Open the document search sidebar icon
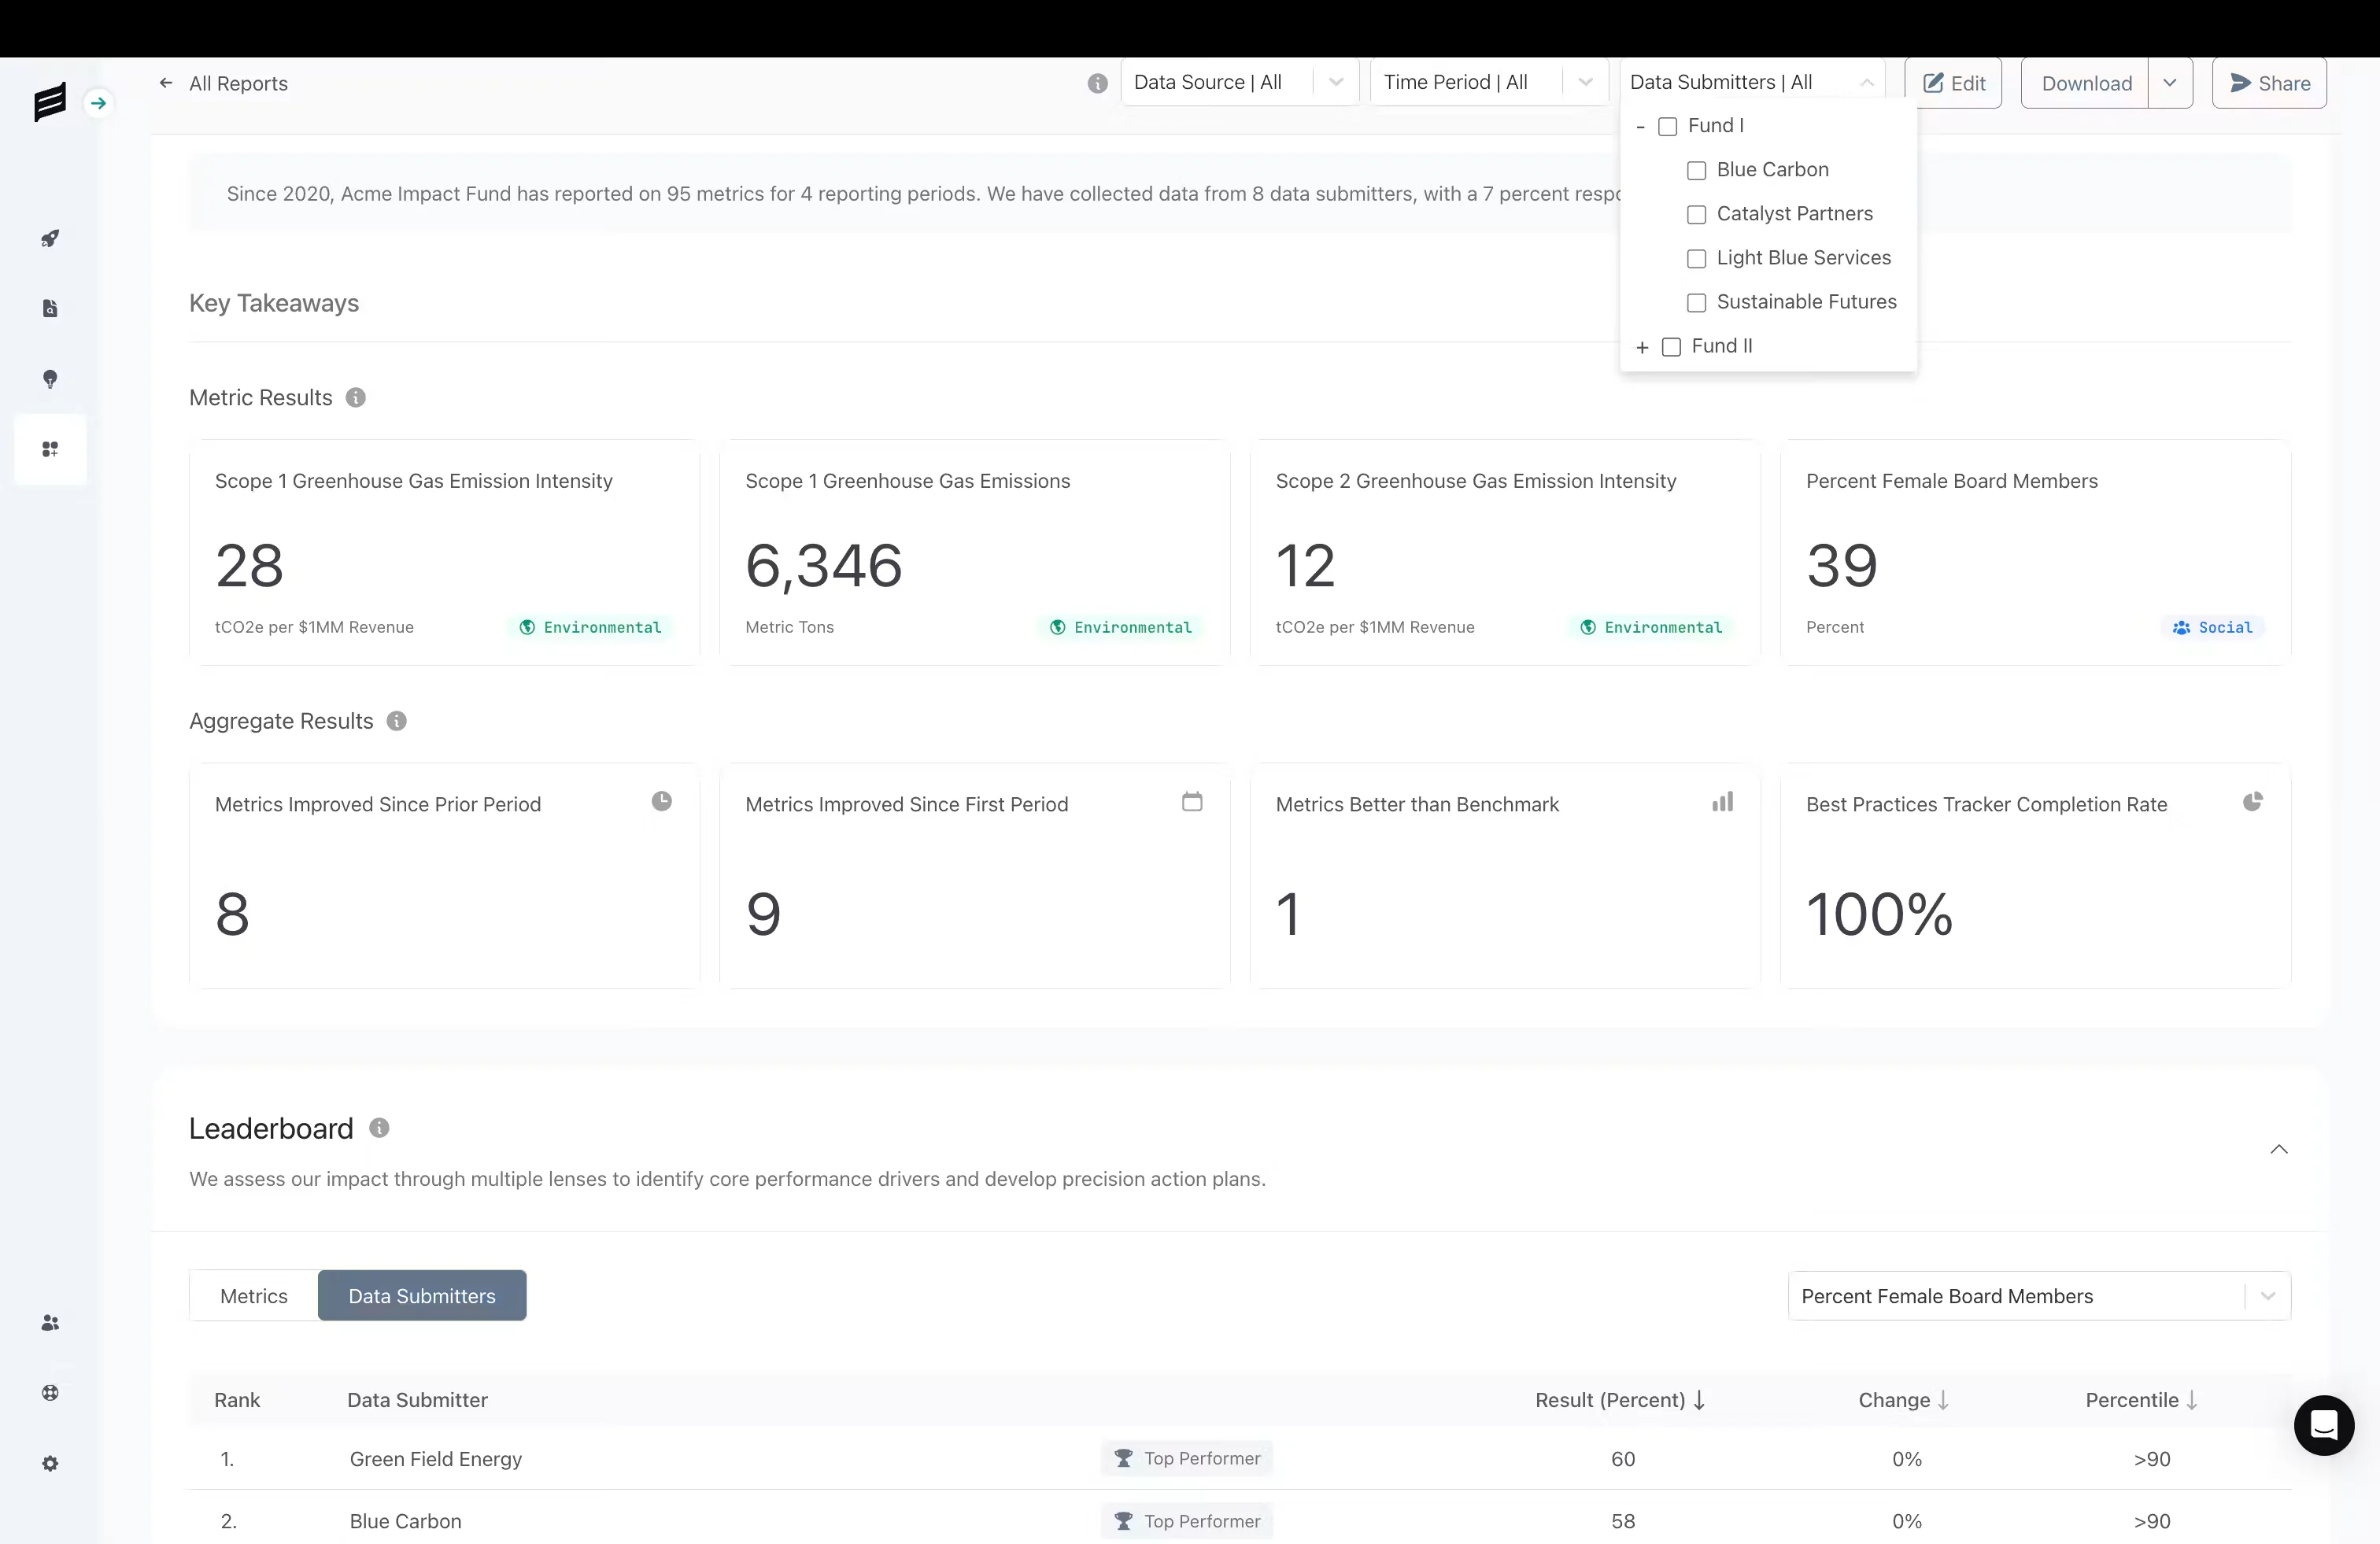This screenshot has width=2380, height=1544. tap(50, 309)
